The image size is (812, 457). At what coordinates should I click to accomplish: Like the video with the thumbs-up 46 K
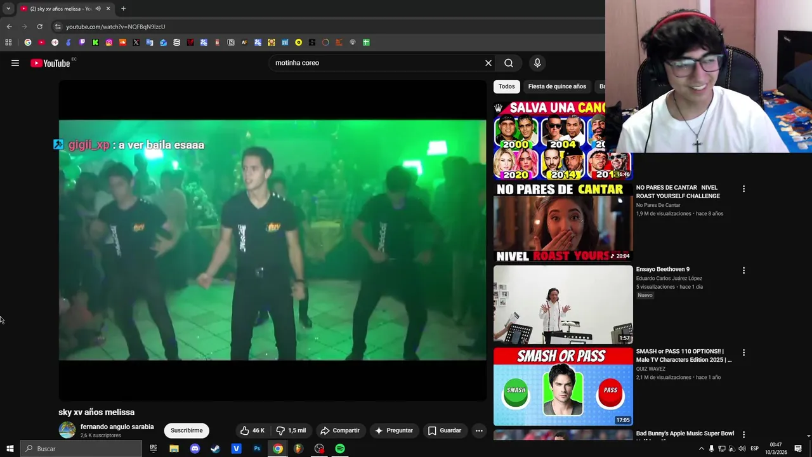click(x=252, y=430)
